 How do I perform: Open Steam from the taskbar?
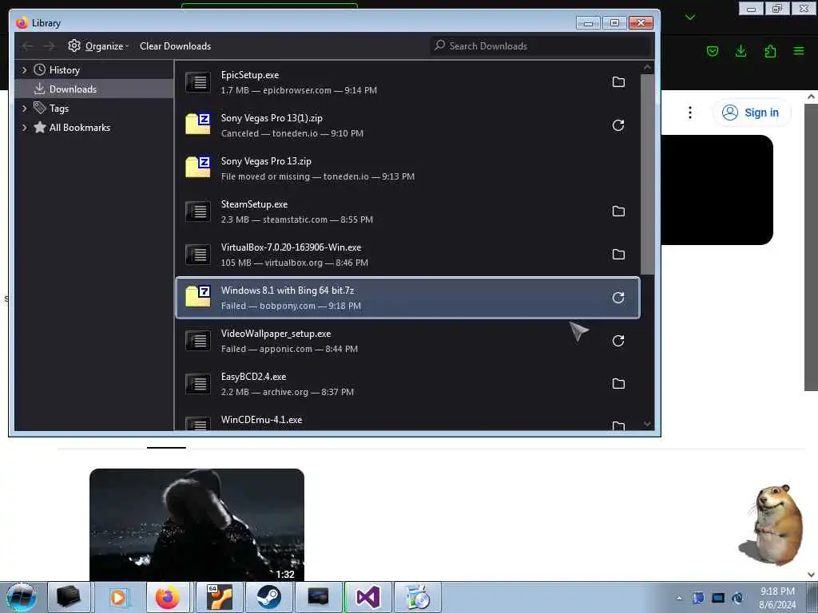point(268,597)
